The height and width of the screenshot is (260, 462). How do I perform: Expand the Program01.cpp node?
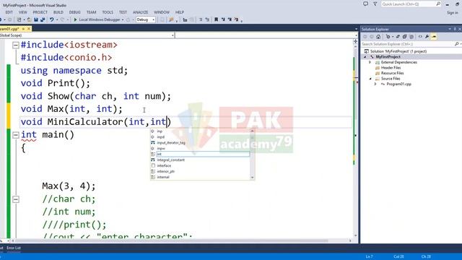coord(375,84)
